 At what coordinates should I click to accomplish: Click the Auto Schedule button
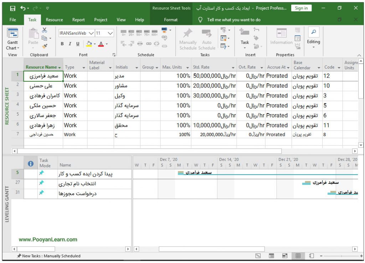click(x=207, y=39)
